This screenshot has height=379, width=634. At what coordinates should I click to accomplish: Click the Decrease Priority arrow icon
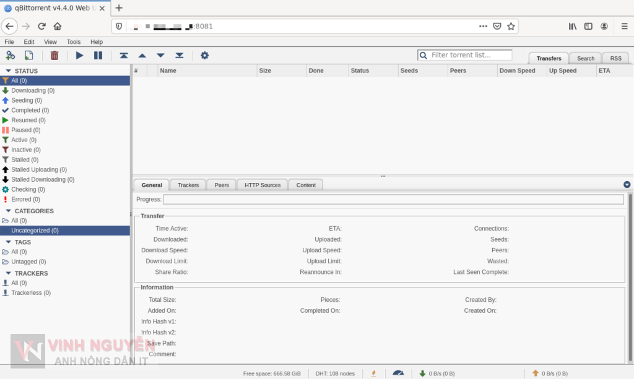tap(160, 55)
